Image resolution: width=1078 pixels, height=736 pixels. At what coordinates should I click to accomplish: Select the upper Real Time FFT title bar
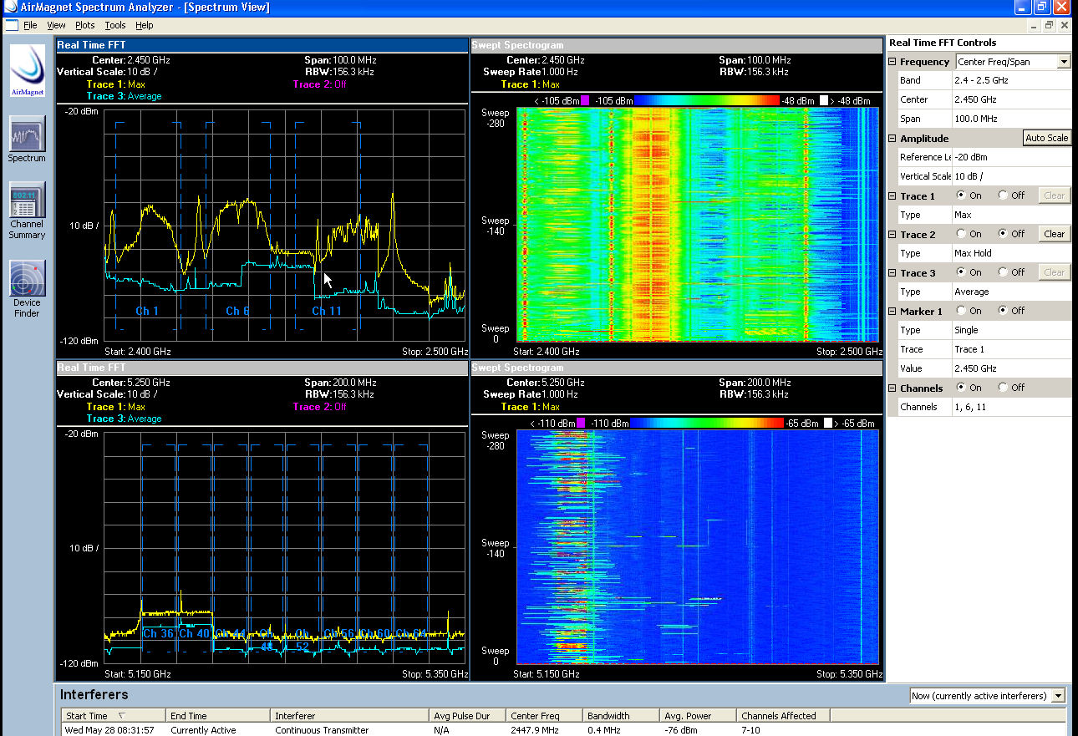point(262,45)
